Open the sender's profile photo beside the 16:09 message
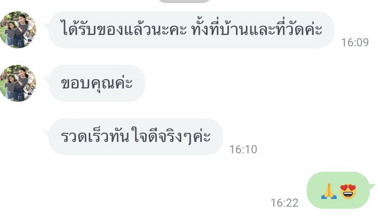 [18, 29]
